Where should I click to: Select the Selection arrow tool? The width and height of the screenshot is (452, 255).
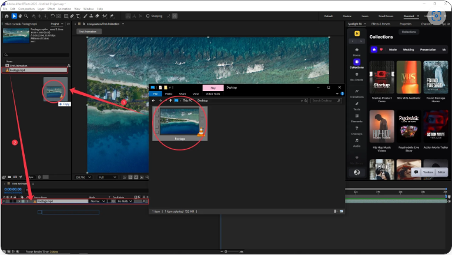coord(14,16)
